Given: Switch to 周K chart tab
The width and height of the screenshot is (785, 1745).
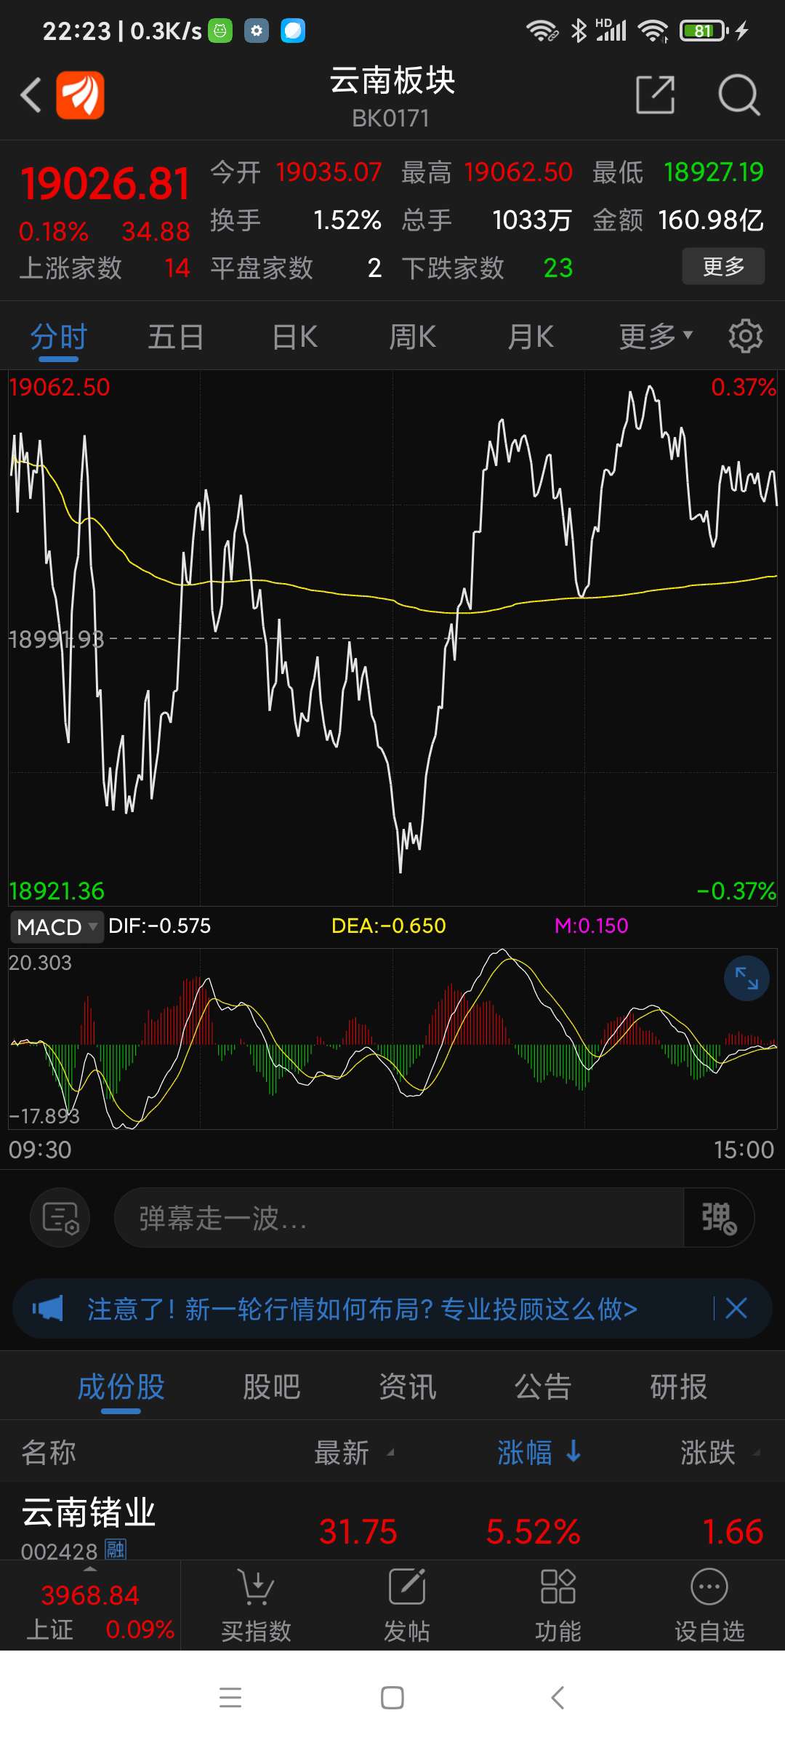Looking at the screenshot, I should (412, 337).
